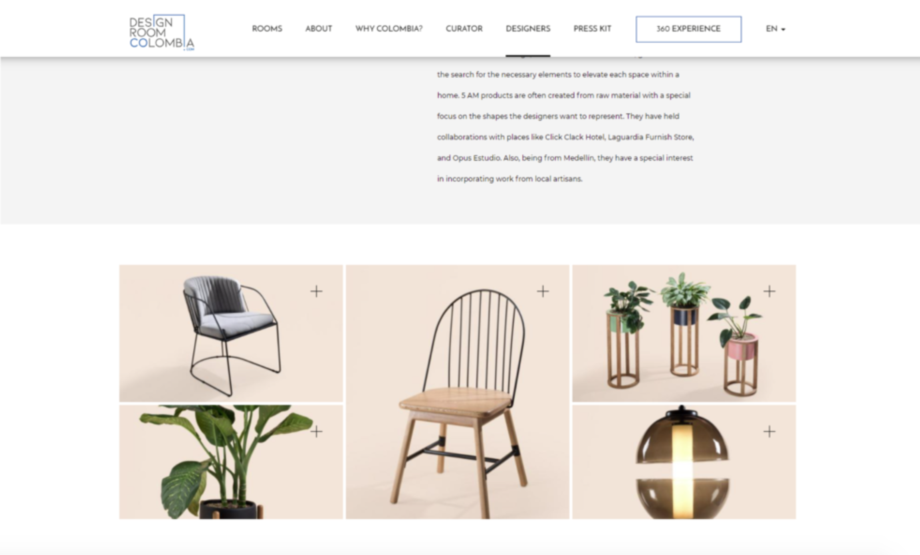Navigate to Why Colombia? section
920x555 pixels.
[x=389, y=29]
